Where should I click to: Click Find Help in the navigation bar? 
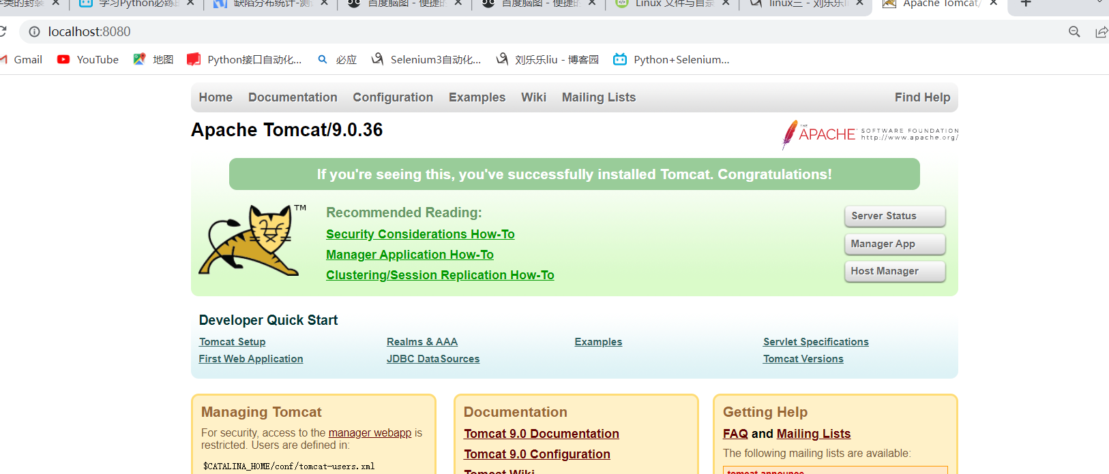(x=922, y=97)
